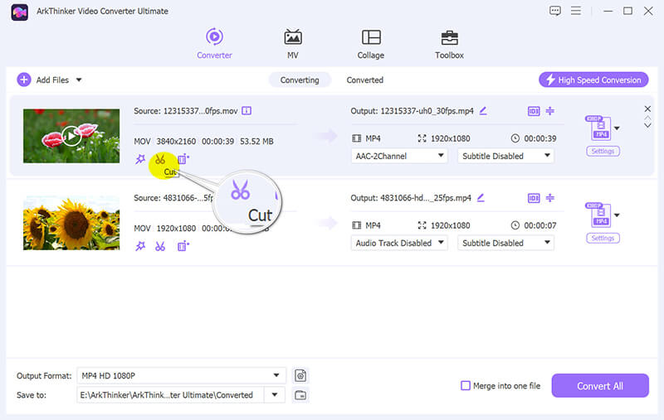Image resolution: width=664 pixels, height=420 pixels.
Task: Show the Converting list
Action: 300,80
